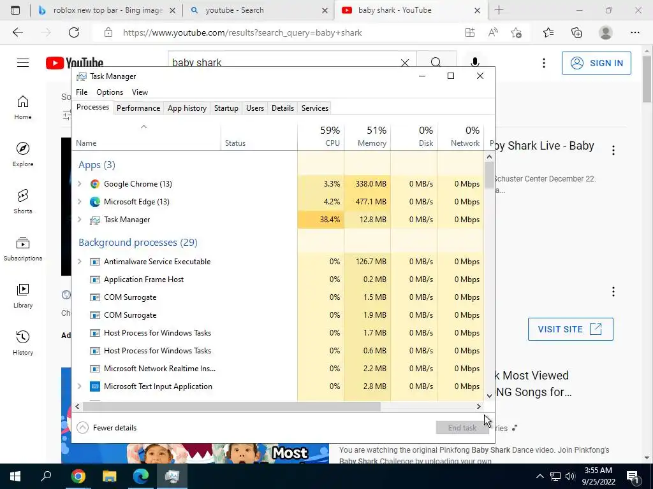Open Edge tab actions menu icon
The image size is (653, 489).
click(x=15, y=10)
